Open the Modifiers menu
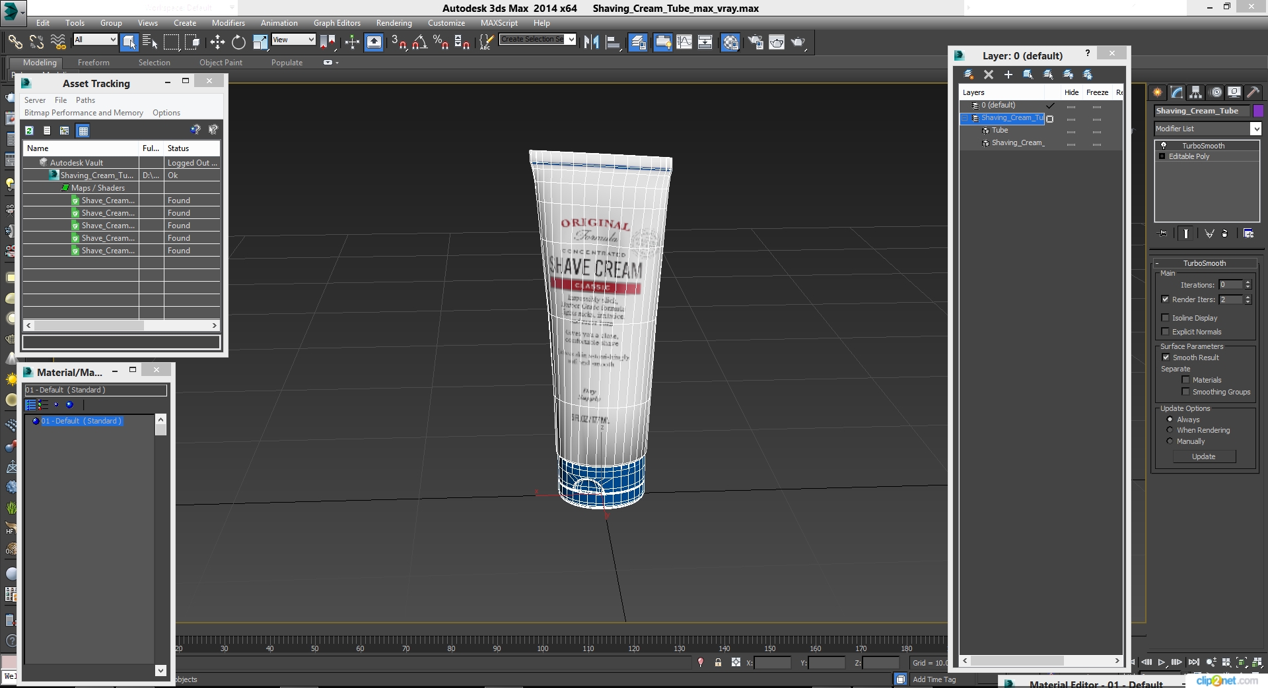The width and height of the screenshot is (1268, 688). (228, 22)
